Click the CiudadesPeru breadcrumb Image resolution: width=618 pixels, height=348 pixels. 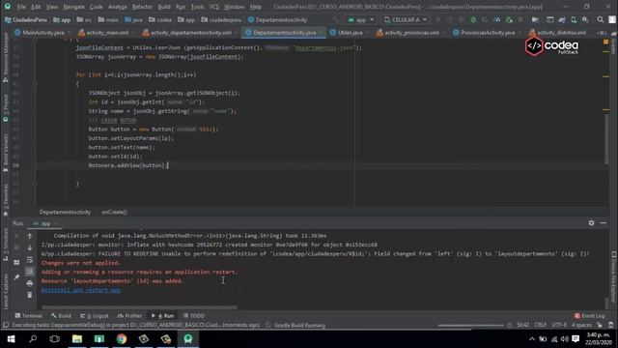(x=26, y=19)
